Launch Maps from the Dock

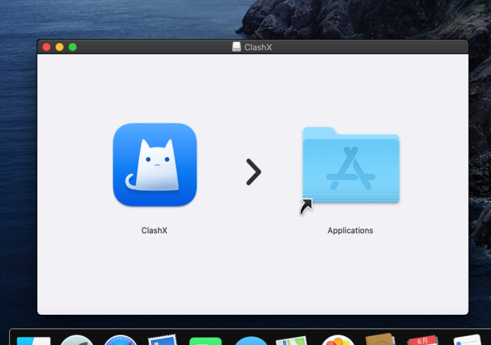[x=292, y=340]
